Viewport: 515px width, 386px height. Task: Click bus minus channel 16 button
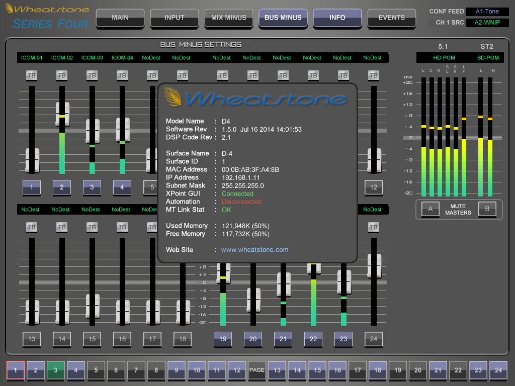click(x=122, y=339)
